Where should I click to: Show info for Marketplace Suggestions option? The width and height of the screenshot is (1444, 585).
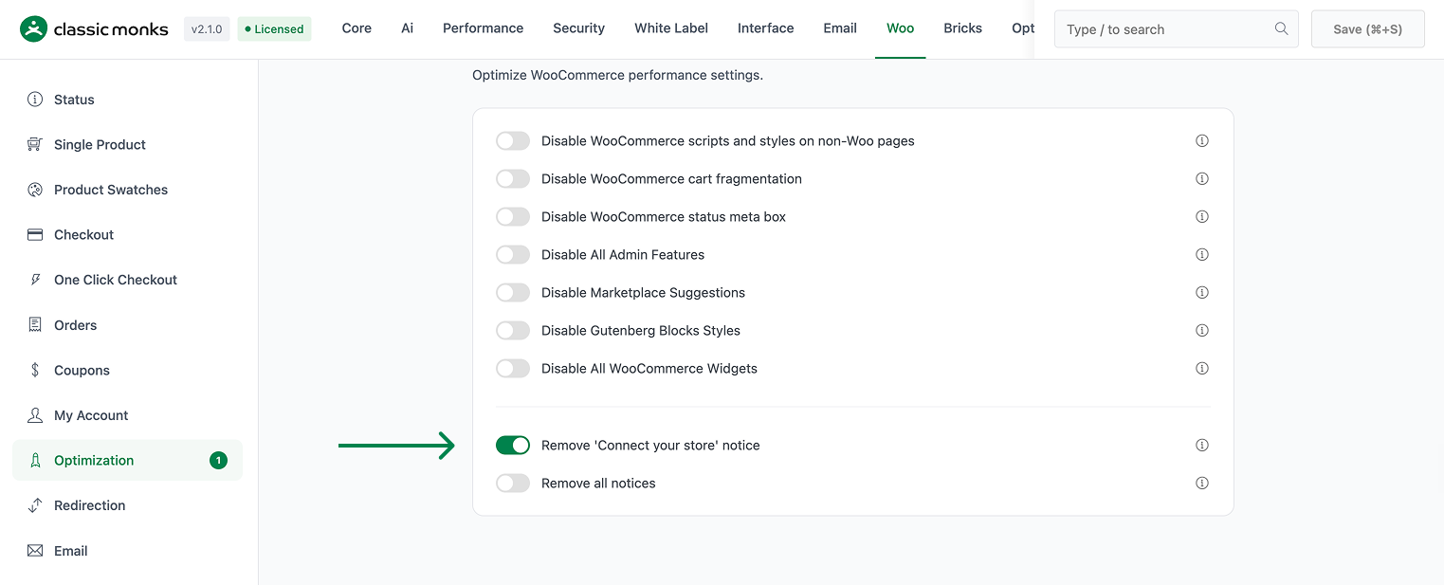click(x=1202, y=292)
